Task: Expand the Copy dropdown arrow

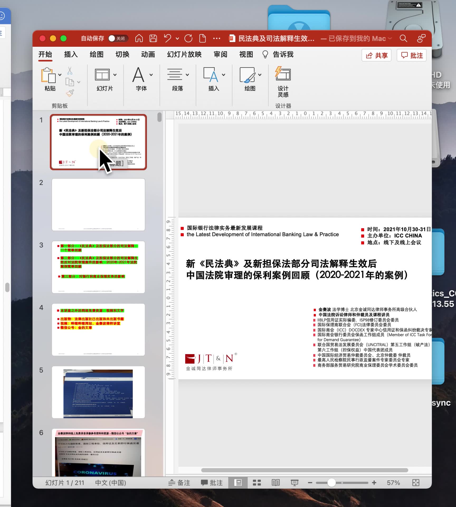Action: [x=79, y=82]
